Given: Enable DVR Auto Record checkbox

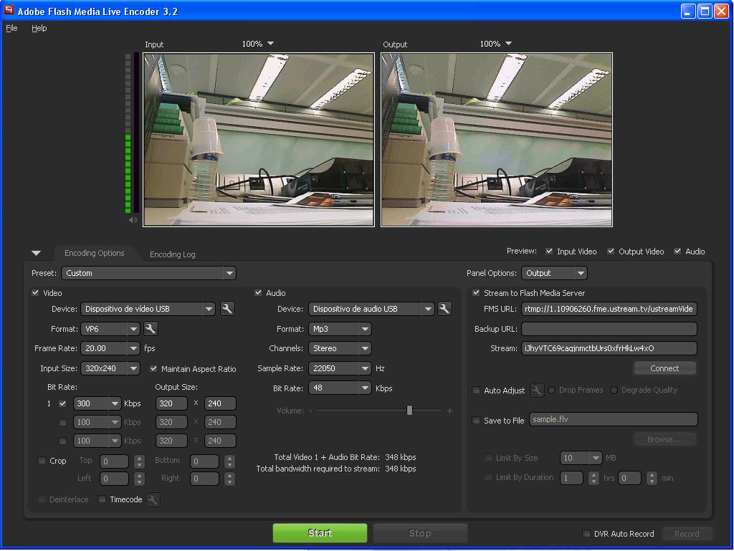Looking at the screenshot, I should (586, 534).
